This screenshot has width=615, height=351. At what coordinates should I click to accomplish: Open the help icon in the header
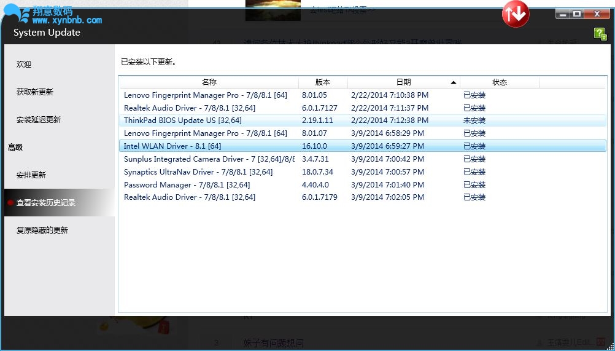600,34
